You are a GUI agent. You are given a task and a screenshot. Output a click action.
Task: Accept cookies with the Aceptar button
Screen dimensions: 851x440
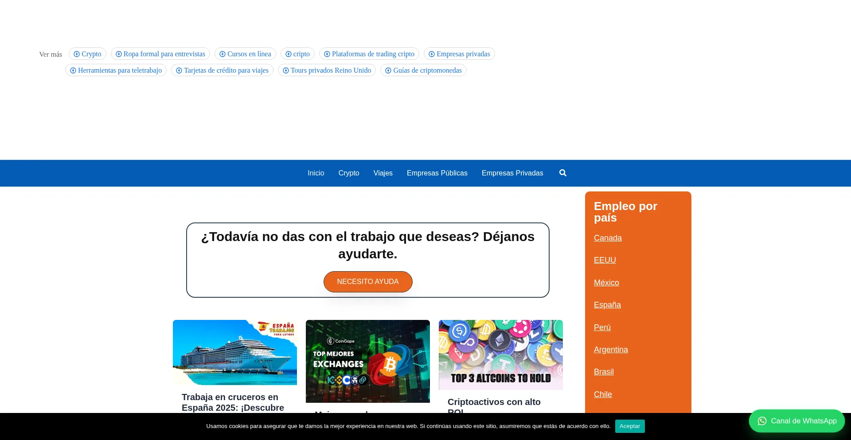[629, 426]
